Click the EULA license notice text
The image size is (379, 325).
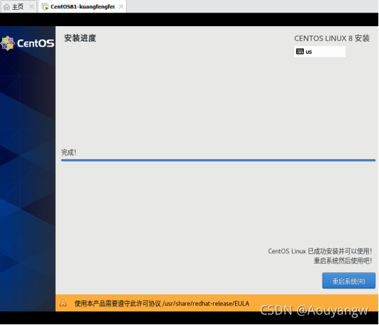[162, 304]
